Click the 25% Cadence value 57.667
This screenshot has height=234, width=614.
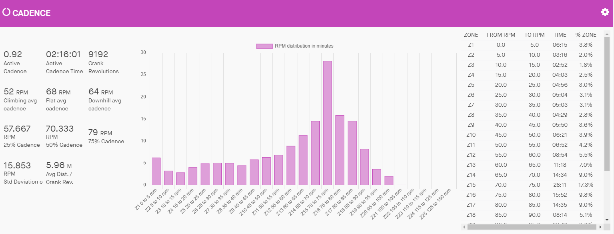pos(17,129)
